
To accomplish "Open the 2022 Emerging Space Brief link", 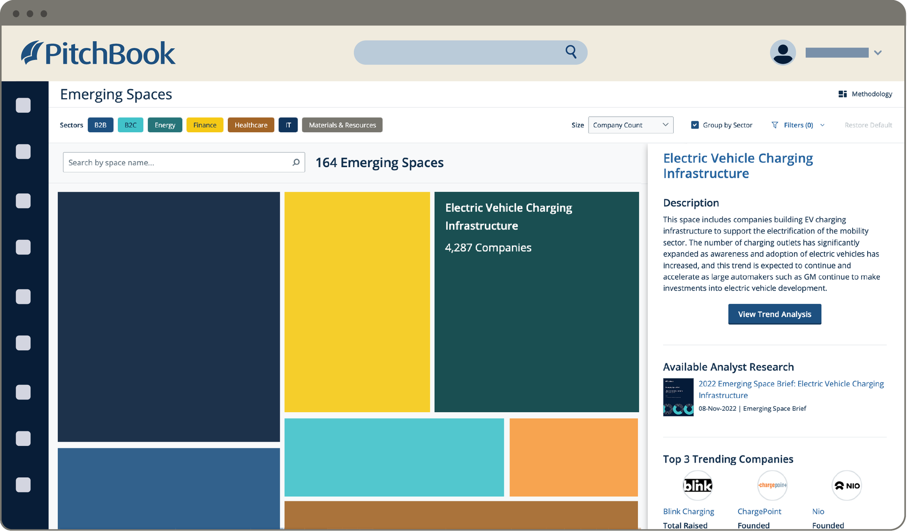I will click(791, 390).
